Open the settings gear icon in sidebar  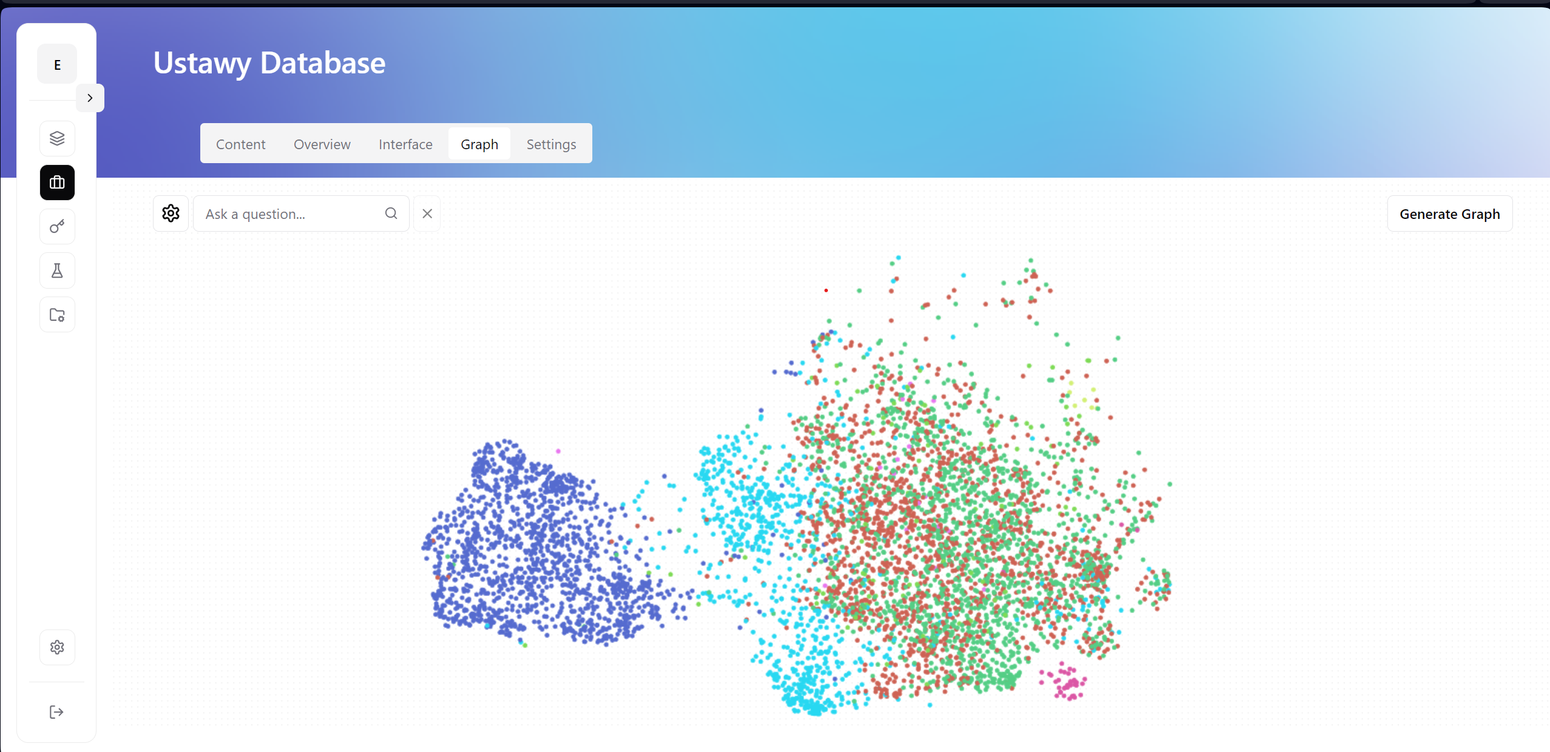coord(56,647)
